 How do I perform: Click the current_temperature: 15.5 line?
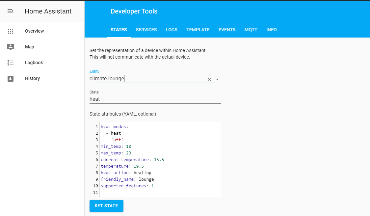click(132, 160)
